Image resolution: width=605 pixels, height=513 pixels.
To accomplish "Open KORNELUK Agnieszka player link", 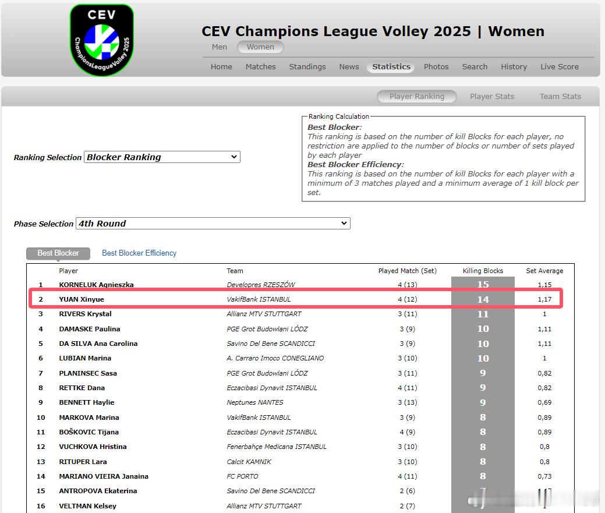I will [x=96, y=285].
